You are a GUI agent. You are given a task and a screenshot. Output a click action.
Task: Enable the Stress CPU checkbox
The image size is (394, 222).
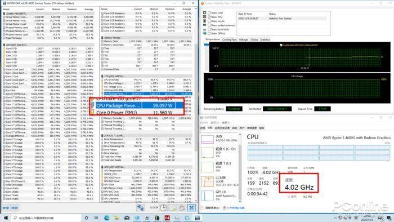point(209,12)
